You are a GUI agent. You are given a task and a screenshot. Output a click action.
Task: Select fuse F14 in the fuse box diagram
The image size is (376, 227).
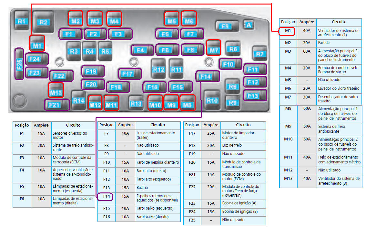(208, 77)
